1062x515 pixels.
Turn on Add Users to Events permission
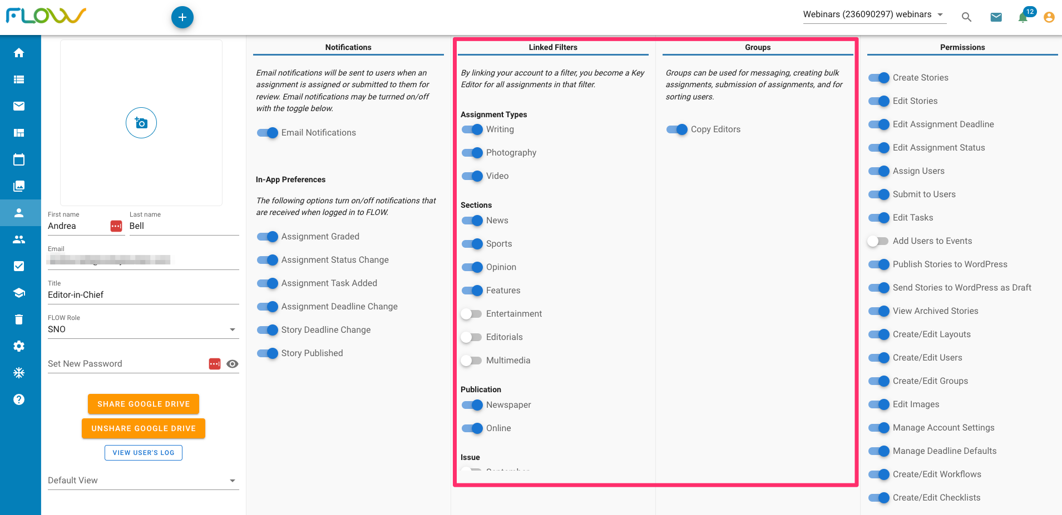pyautogui.click(x=878, y=241)
